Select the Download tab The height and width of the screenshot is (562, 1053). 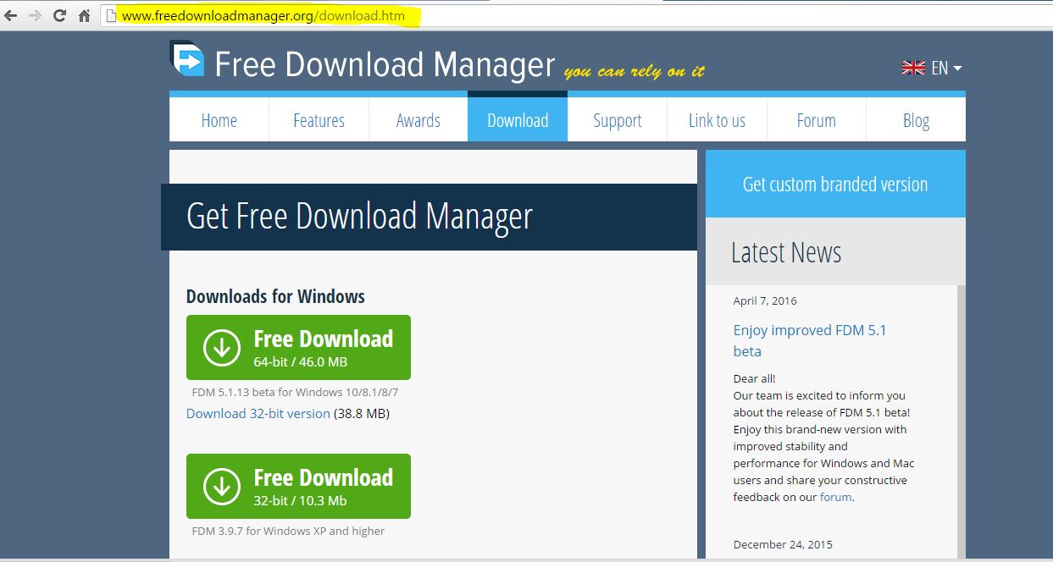[x=518, y=120]
